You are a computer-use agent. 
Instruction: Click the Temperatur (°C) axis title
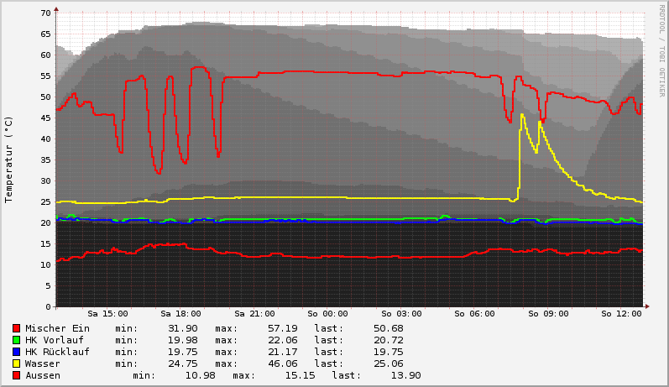[x=9, y=160]
